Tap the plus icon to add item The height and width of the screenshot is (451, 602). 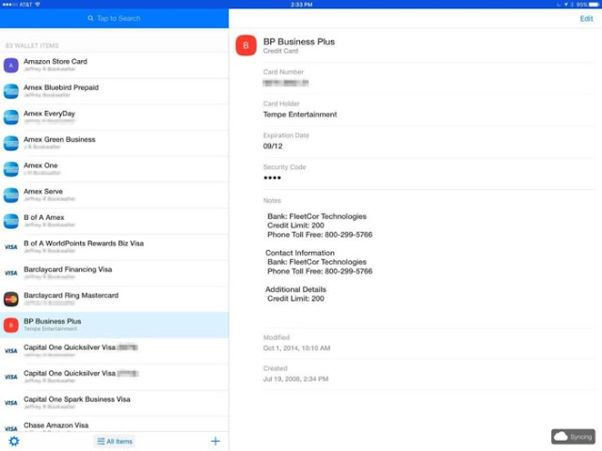215,441
